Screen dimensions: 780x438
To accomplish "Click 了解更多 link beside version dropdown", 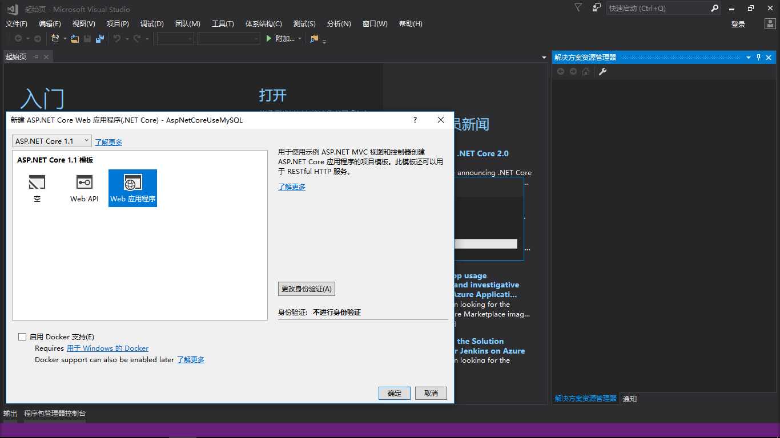I will click(108, 142).
